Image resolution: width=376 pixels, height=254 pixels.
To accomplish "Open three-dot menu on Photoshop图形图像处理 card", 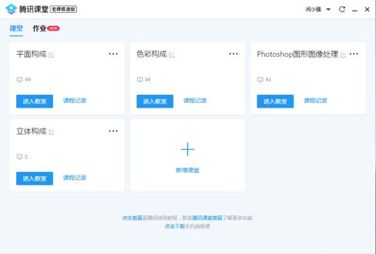I will pyautogui.click(x=354, y=54).
